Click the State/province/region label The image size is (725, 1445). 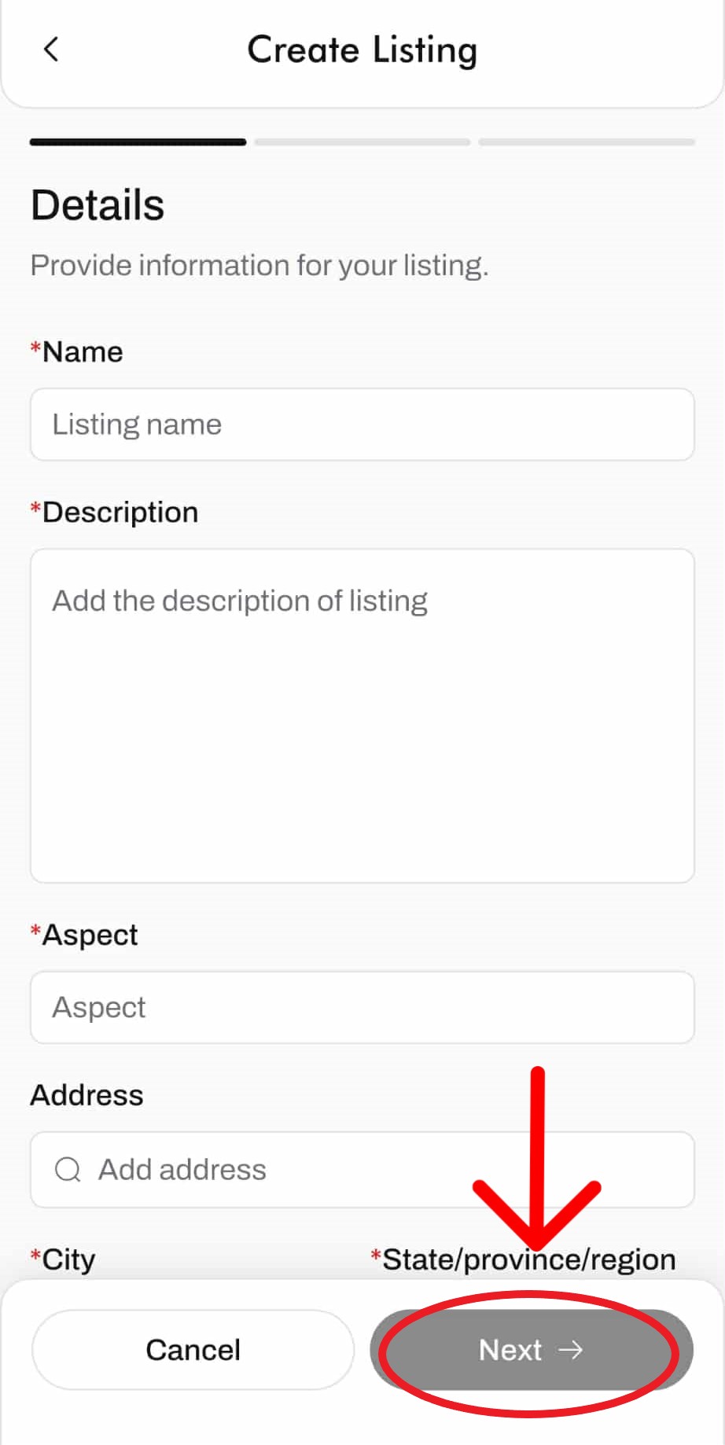click(x=528, y=1259)
